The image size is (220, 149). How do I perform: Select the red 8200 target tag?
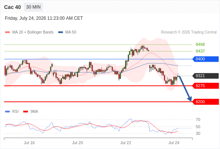(x=205, y=102)
